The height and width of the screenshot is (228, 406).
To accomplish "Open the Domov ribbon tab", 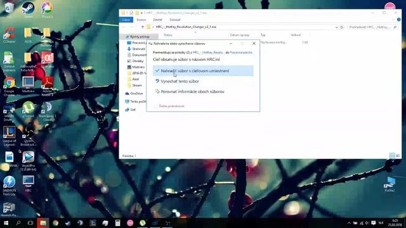I will (x=141, y=20).
